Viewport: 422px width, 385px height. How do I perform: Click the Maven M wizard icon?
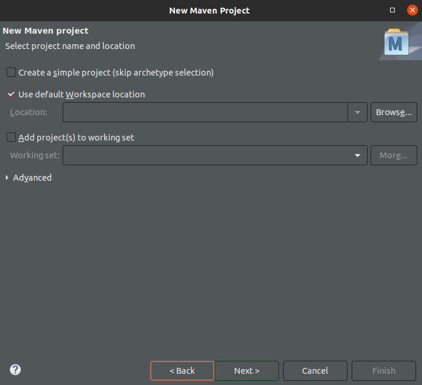click(397, 42)
